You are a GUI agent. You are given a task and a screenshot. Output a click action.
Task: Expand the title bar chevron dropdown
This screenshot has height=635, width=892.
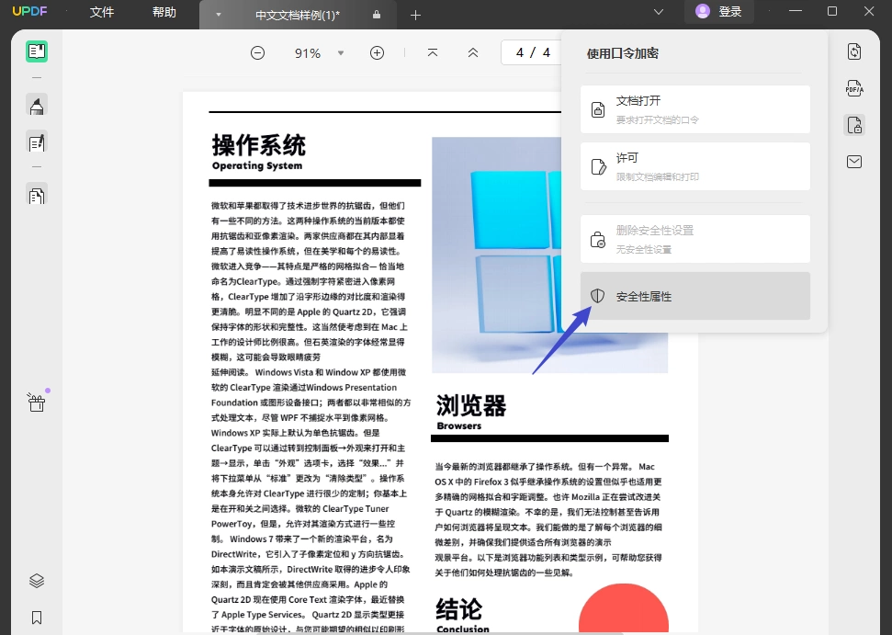(659, 12)
